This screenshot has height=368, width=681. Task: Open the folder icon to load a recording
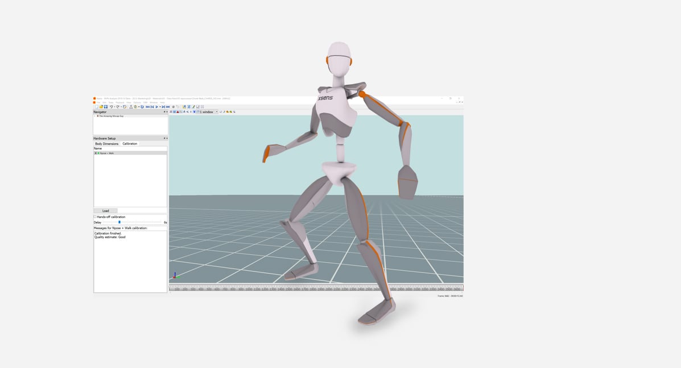100,107
